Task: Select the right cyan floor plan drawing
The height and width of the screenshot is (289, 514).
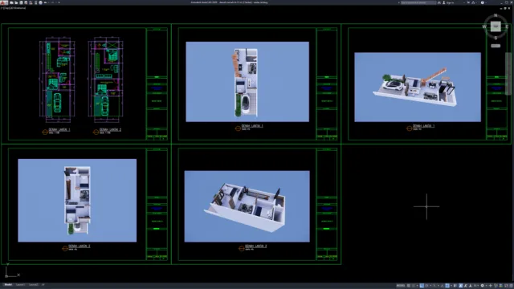Action: [x=105, y=79]
